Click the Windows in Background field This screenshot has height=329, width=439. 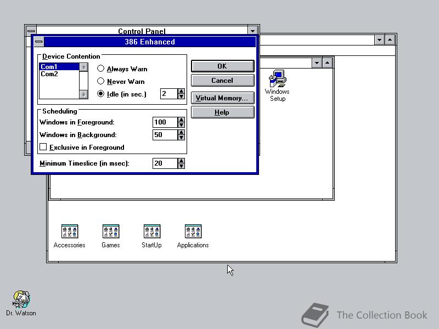[165, 135]
